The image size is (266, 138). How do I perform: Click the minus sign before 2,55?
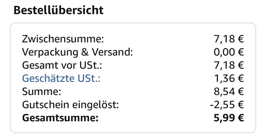coord(212,106)
